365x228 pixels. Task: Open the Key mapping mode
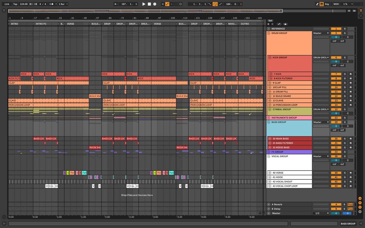pyautogui.click(x=327, y=4)
